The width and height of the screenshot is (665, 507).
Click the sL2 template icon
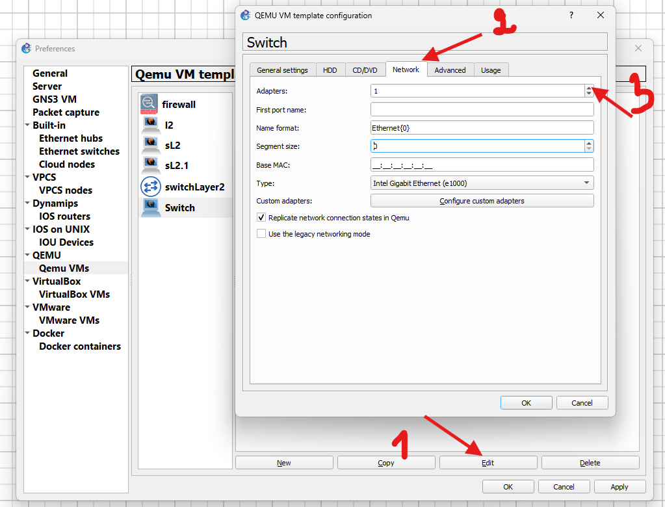click(151, 145)
